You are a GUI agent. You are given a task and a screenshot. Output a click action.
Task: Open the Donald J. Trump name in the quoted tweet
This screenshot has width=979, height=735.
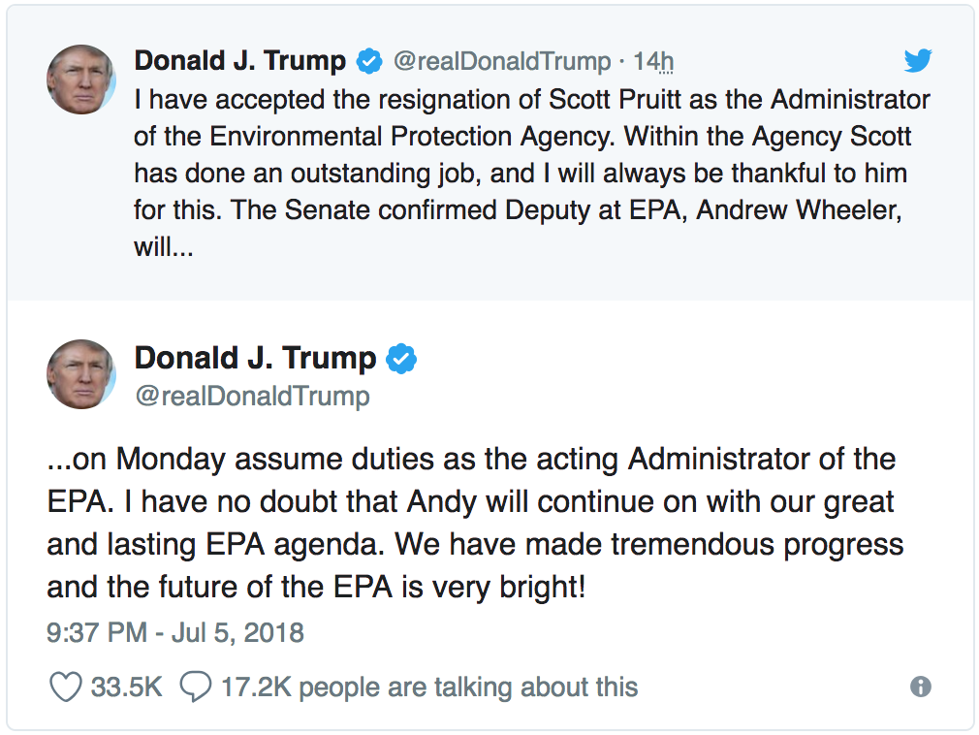point(239,61)
